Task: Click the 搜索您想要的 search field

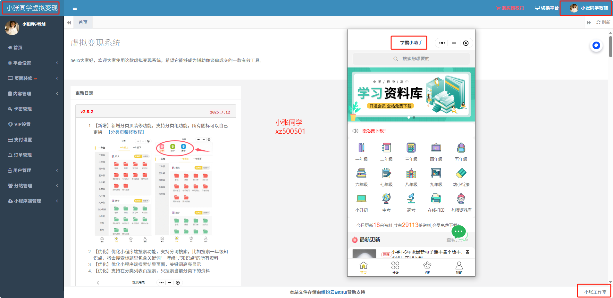Action: click(411, 59)
